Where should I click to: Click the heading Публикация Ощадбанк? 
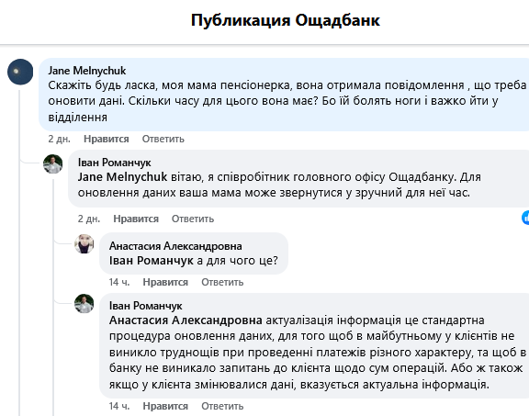pyautogui.click(x=286, y=20)
